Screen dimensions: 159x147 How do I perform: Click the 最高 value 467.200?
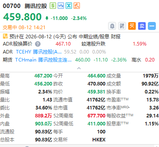point(43,76)
